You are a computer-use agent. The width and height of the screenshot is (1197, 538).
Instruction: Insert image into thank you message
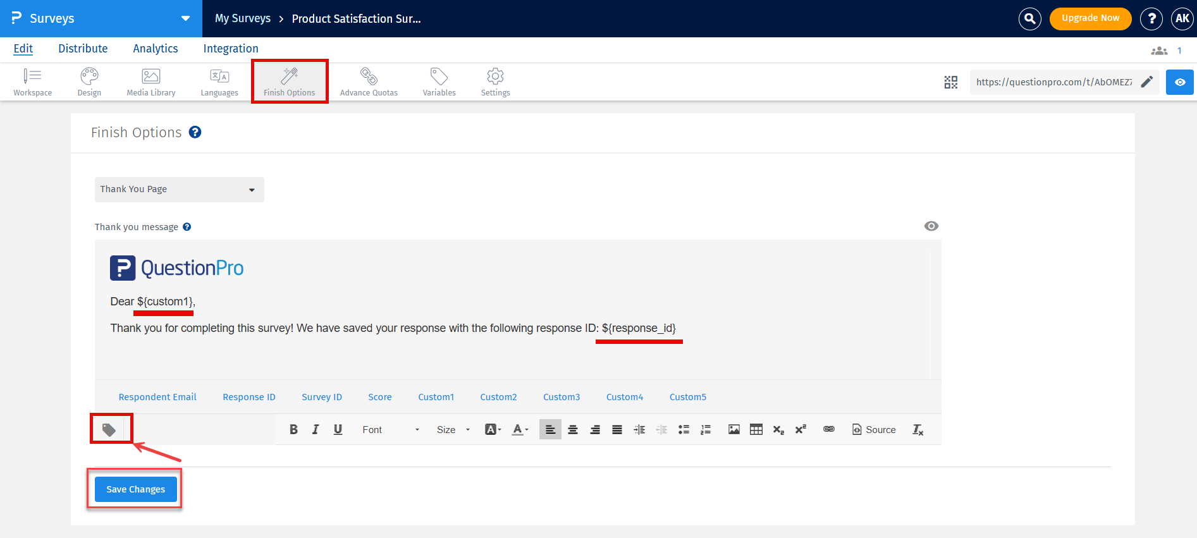pos(734,430)
